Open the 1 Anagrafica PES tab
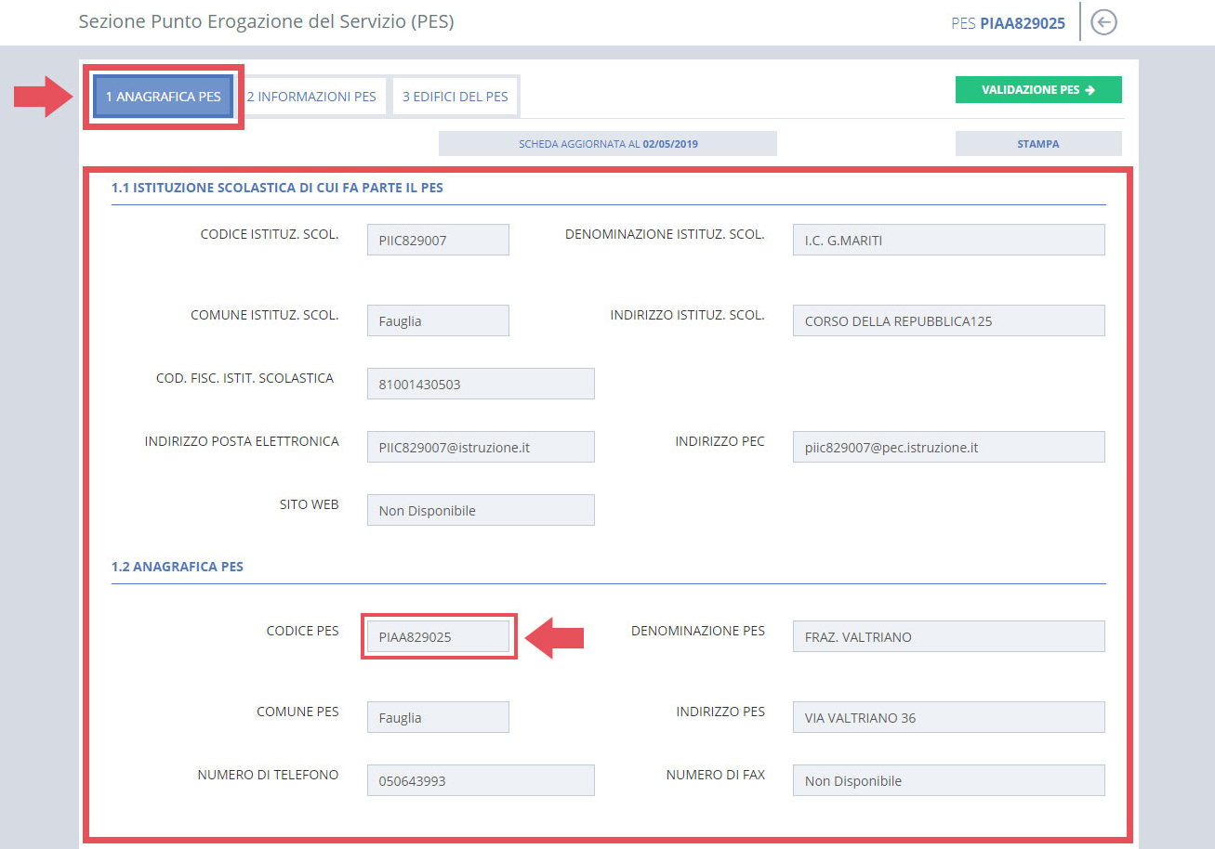Image resolution: width=1215 pixels, height=849 pixels. [x=163, y=97]
